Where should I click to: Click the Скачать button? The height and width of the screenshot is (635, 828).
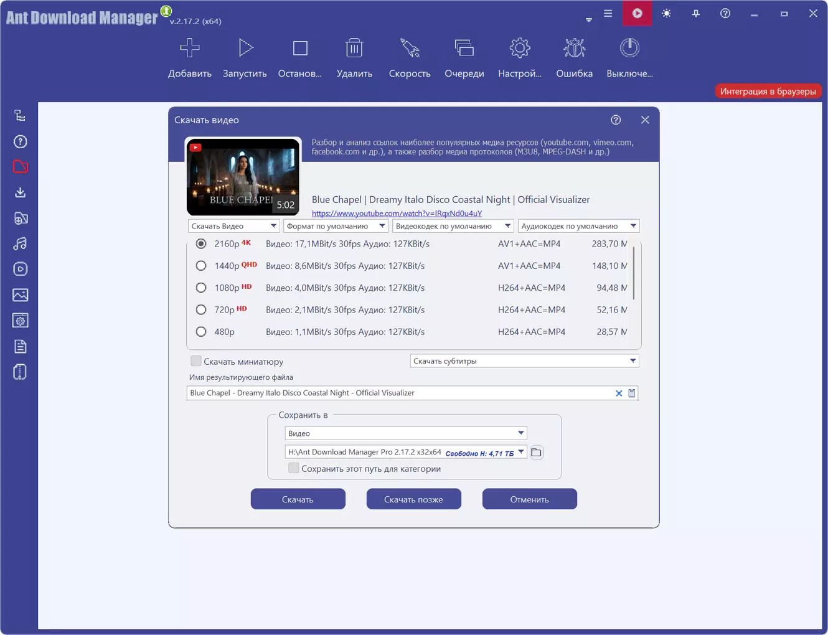point(298,499)
